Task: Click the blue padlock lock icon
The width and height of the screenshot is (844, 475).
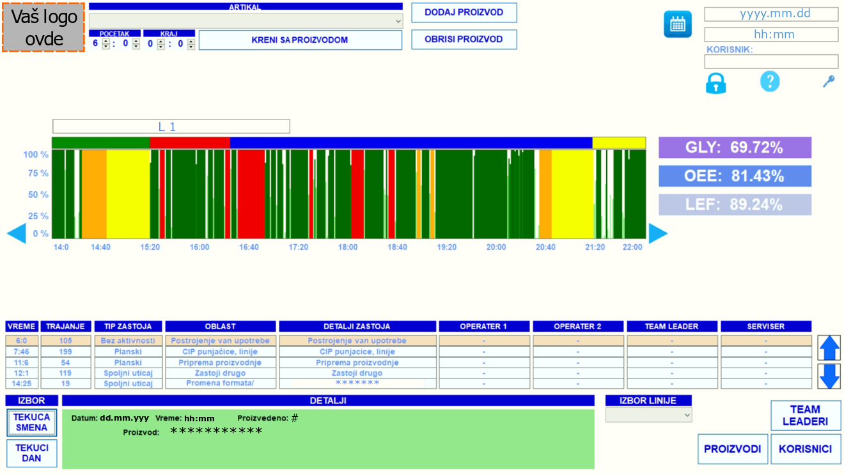Action: (715, 82)
